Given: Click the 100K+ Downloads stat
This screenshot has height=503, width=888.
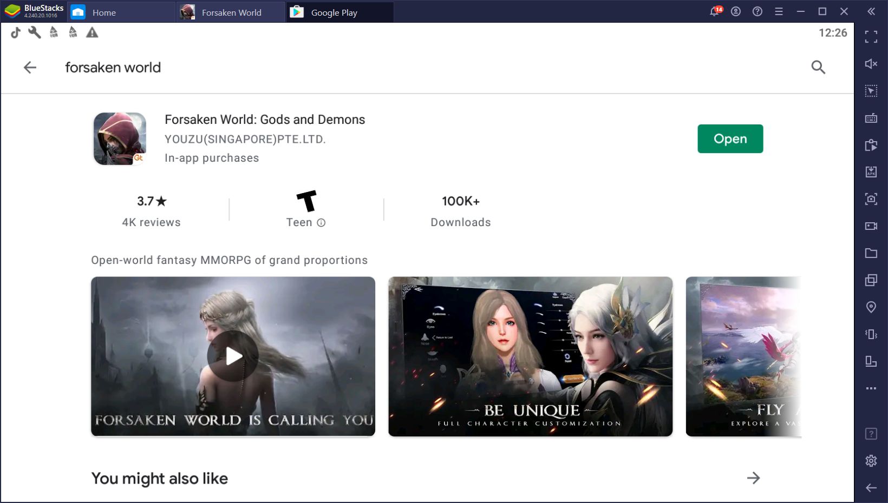Looking at the screenshot, I should 461,211.
